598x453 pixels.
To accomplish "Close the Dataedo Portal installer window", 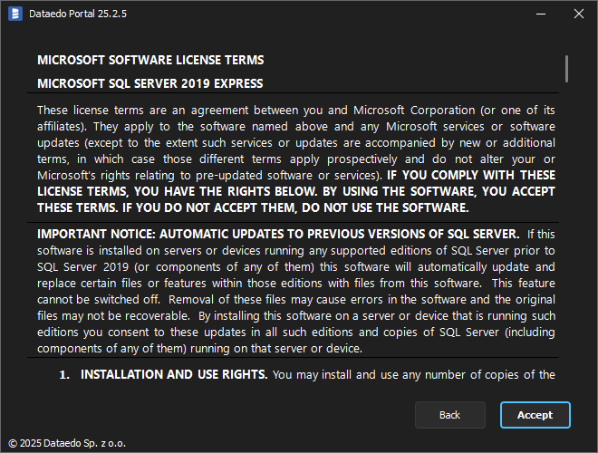I will pos(579,14).
